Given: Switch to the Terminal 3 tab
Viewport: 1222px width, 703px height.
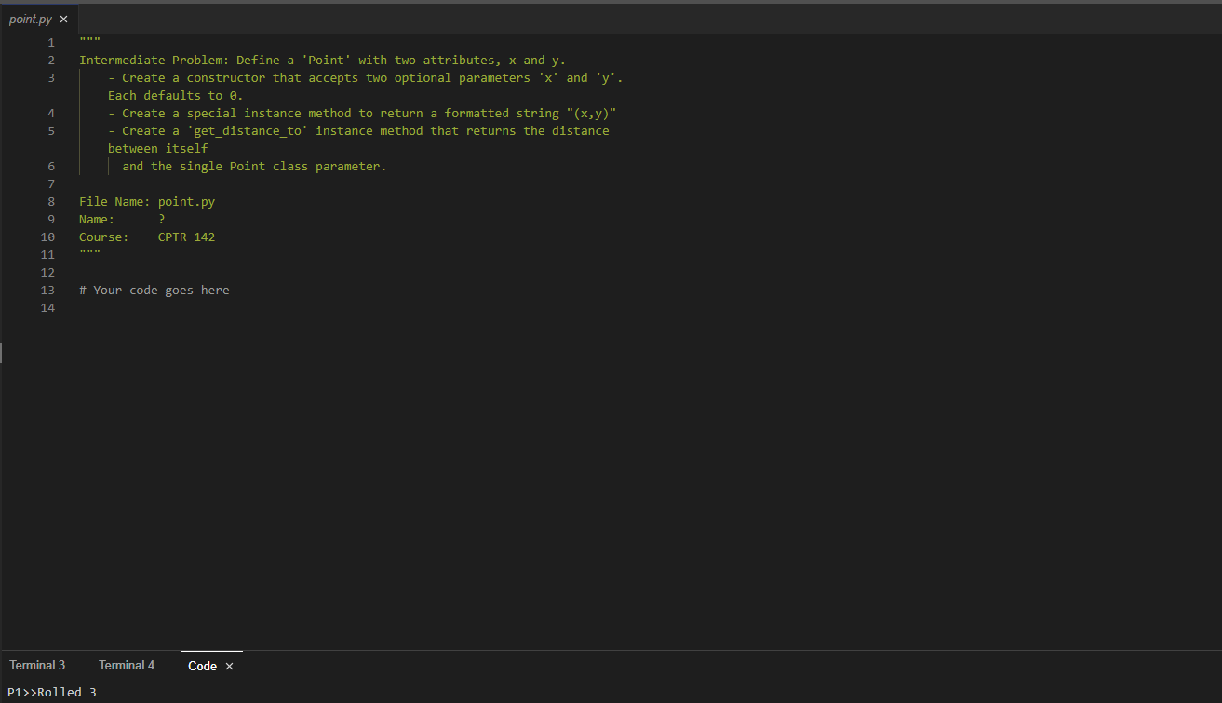Looking at the screenshot, I should point(36,665).
